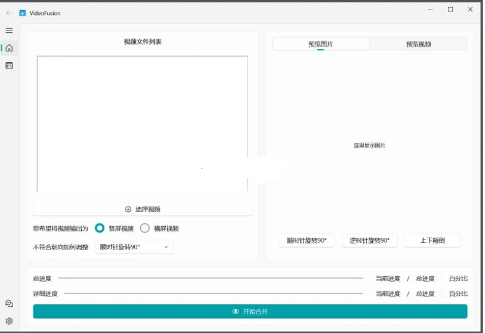Open the 顺时针旋转90° orientation dropdown
Screen dimensions: 485x333
134,247
